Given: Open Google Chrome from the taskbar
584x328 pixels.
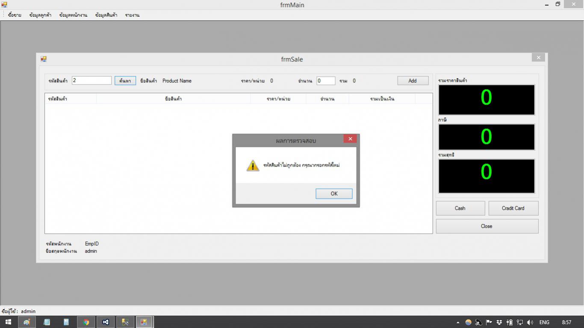Looking at the screenshot, I should coord(86,322).
